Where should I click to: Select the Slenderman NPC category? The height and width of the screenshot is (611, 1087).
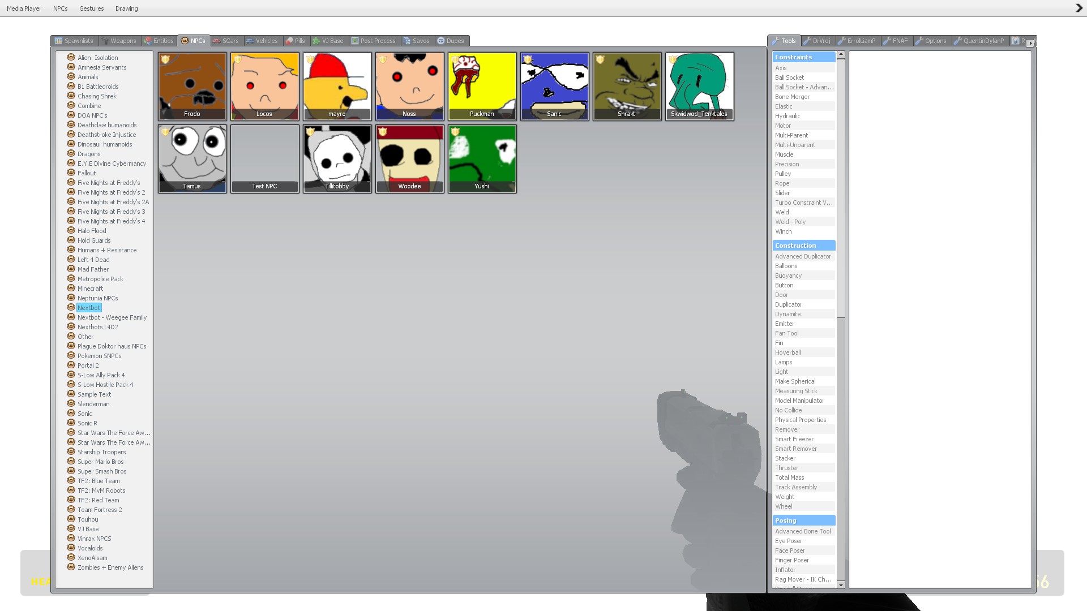pos(93,404)
